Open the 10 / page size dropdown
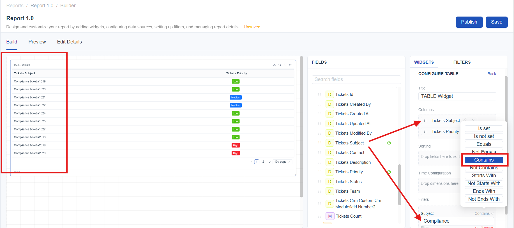The width and height of the screenshot is (514, 228). tap(282, 162)
